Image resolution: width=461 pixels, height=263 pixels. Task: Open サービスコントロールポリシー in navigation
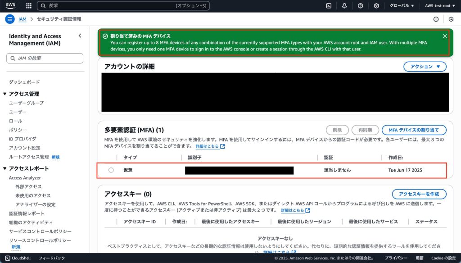[40, 231]
